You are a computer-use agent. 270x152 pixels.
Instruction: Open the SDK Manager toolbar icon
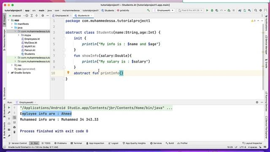[249, 10]
